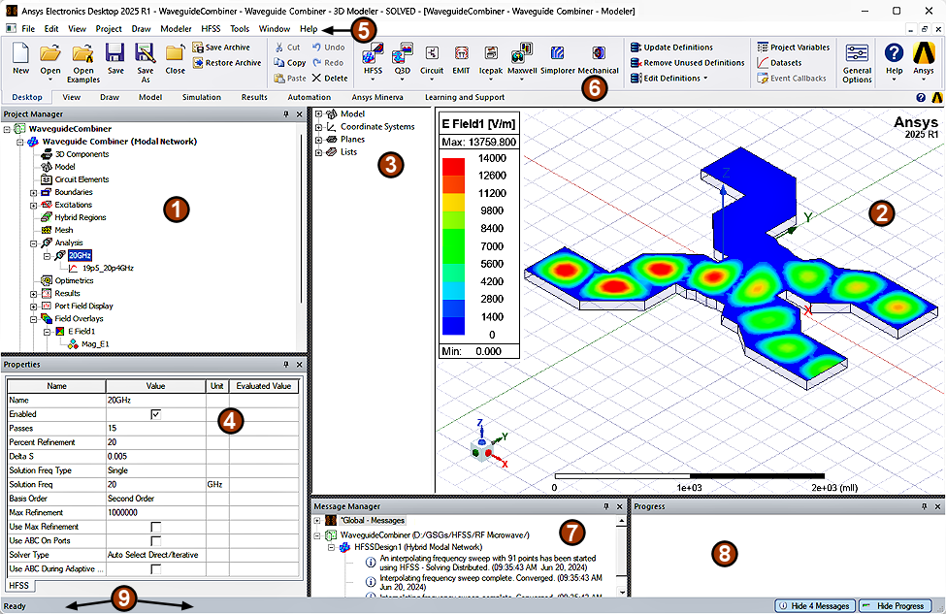Screen dimensions: 946x614
Task: Insert an EMIT design from the ribbon
Action: pyautogui.click(x=461, y=59)
